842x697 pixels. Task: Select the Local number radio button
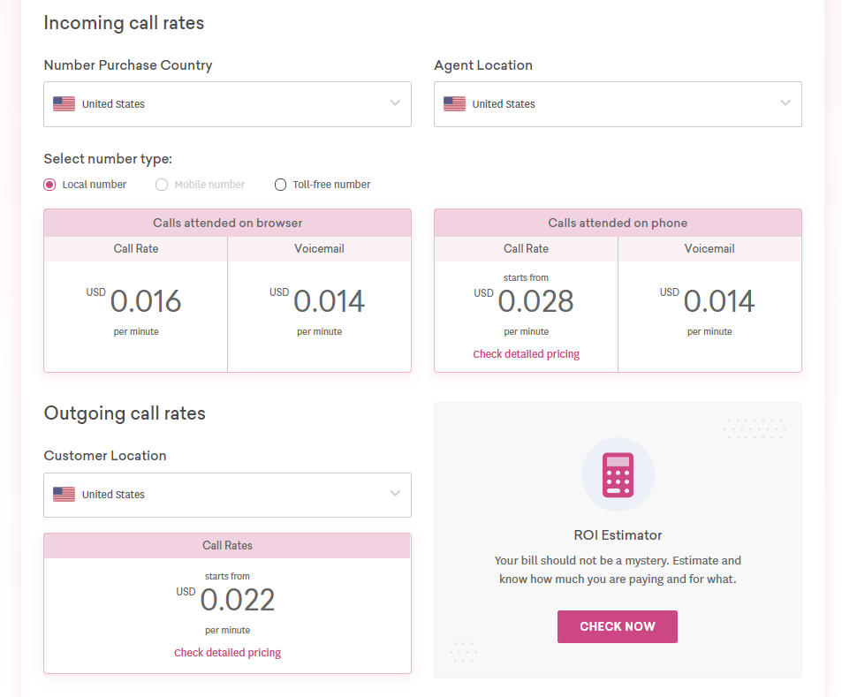pyautogui.click(x=49, y=185)
